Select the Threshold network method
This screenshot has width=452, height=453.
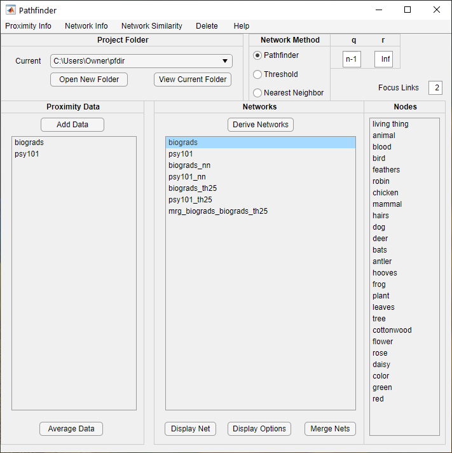pos(257,74)
